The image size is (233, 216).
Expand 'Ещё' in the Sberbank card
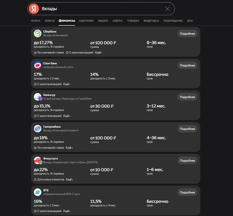coord(99,52)
